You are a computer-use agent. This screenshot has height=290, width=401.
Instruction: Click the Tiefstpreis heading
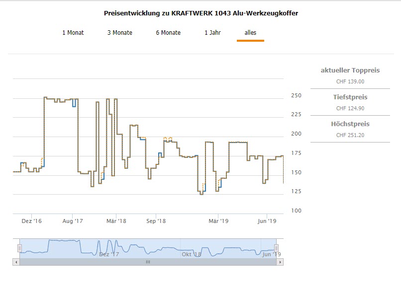click(x=350, y=97)
